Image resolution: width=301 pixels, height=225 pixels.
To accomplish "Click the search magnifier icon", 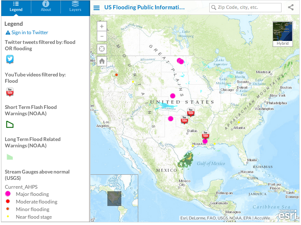I will 214,8.
